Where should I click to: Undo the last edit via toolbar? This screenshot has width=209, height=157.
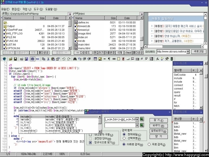pos(64,59)
